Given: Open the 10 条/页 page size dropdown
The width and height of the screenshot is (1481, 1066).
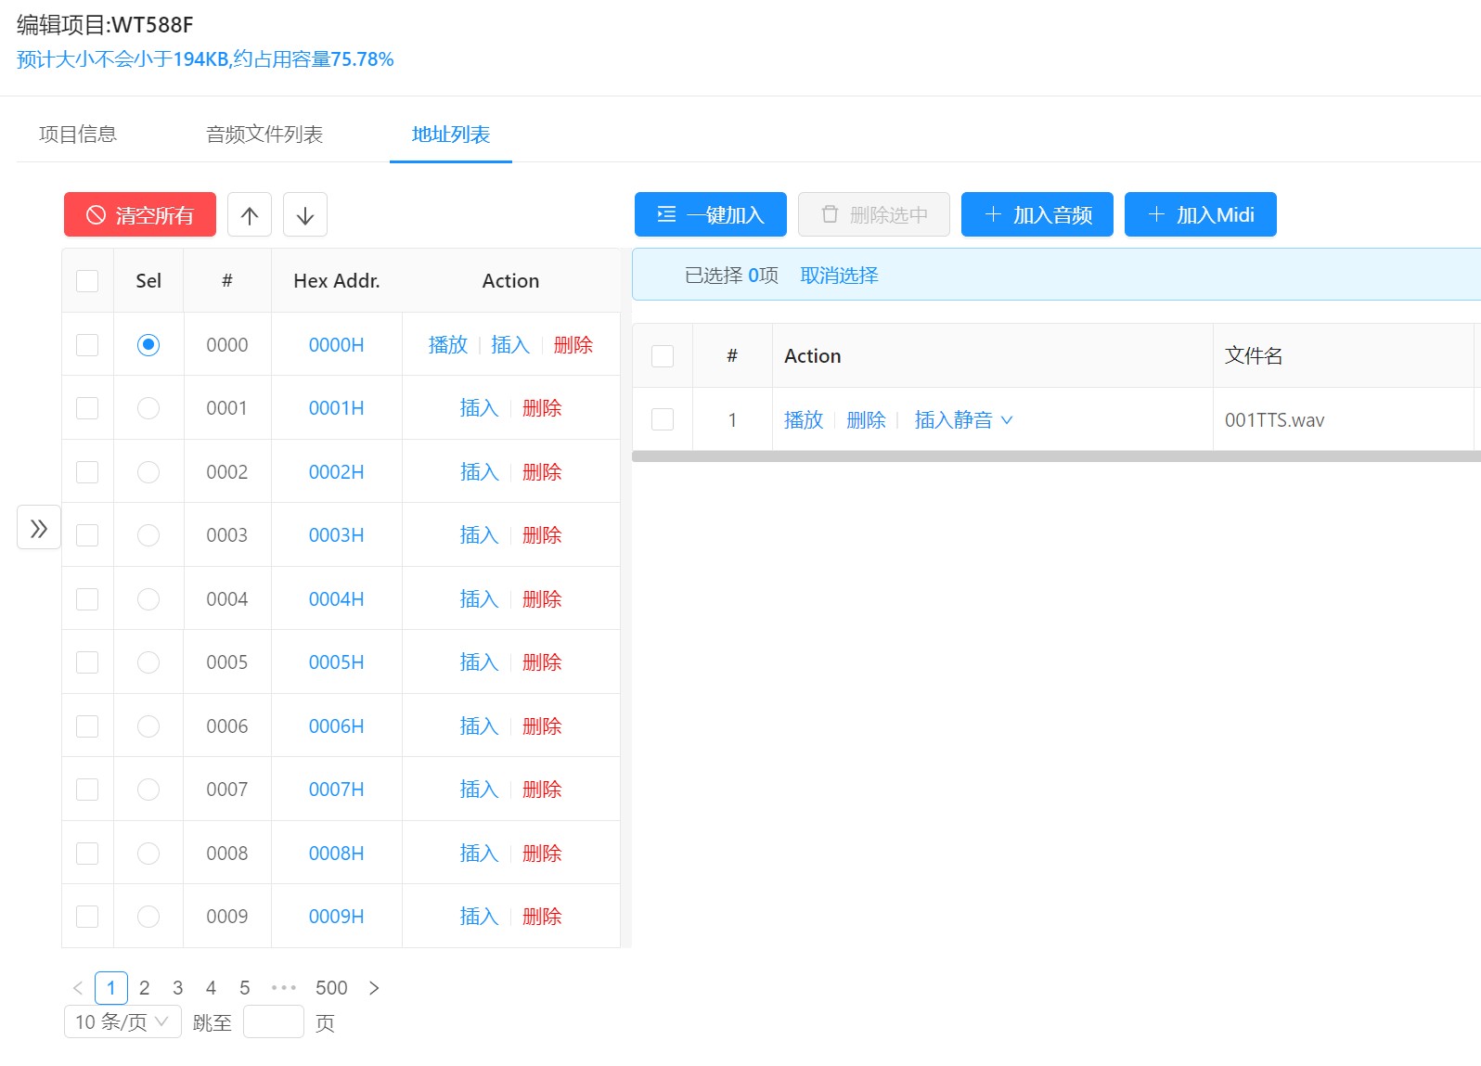Looking at the screenshot, I should point(122,1021).
